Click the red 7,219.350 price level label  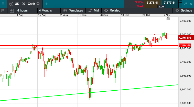click(x=185, y=46)
